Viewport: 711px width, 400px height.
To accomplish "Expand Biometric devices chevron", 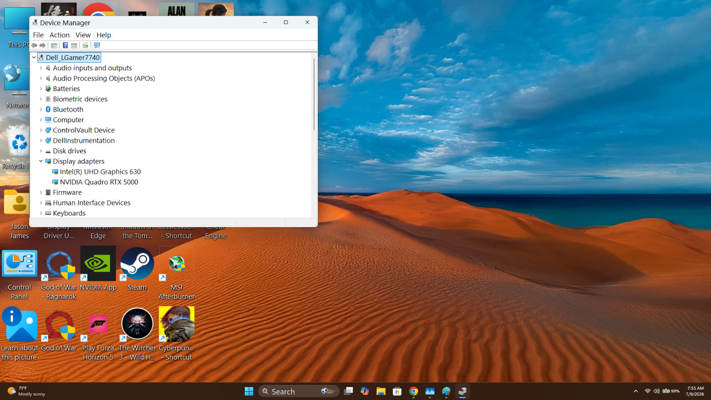I will pos(41,99).
